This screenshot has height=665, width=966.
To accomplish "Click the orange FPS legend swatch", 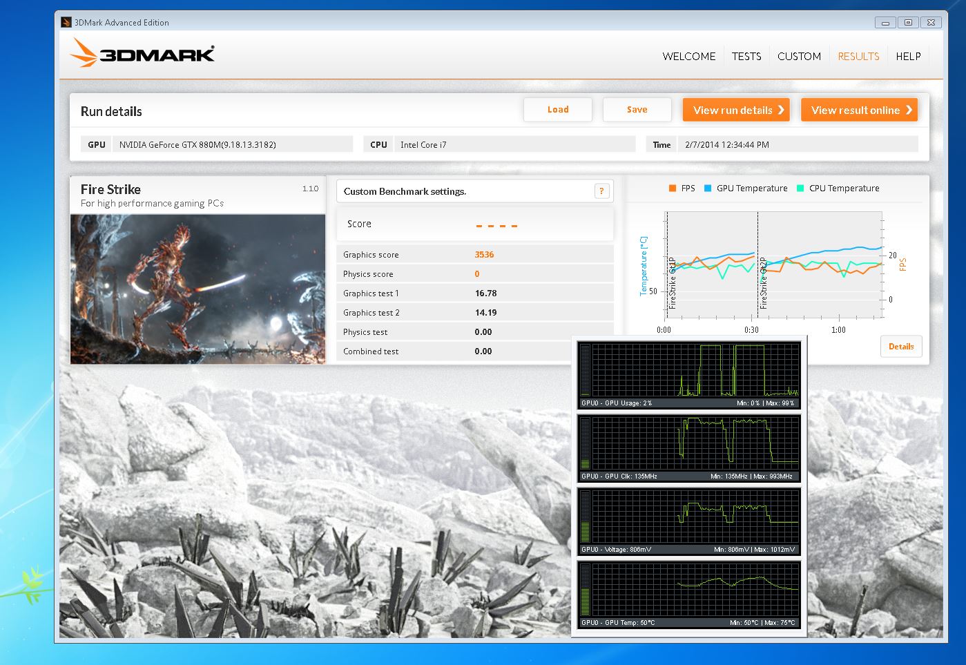I will pos(673,188).
